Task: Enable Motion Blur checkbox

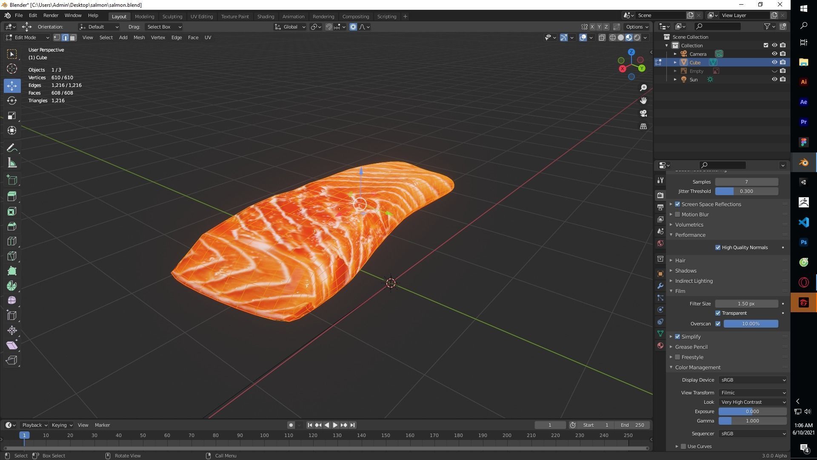Action: 677,214
